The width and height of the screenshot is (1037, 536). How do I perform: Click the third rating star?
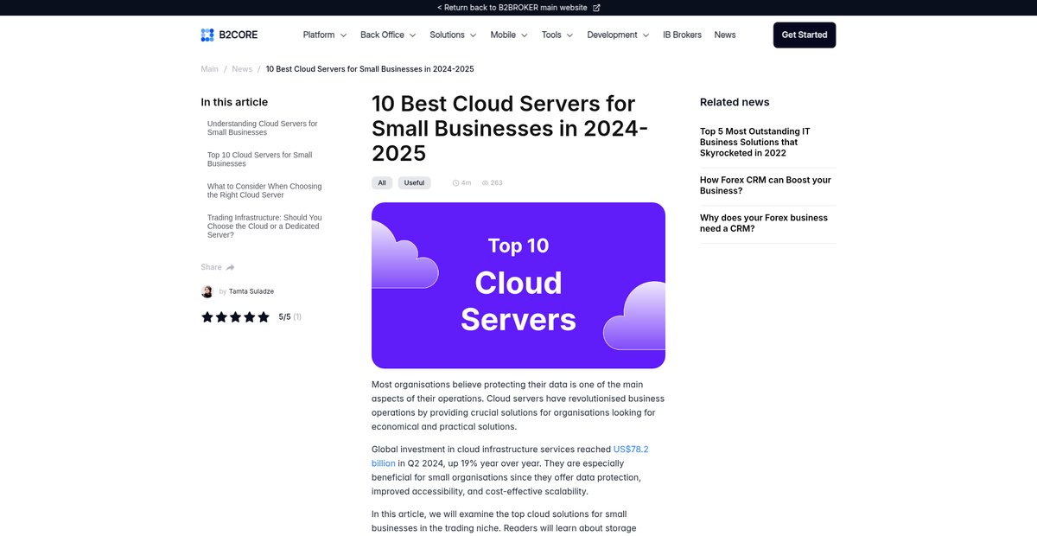coord(236,317)
